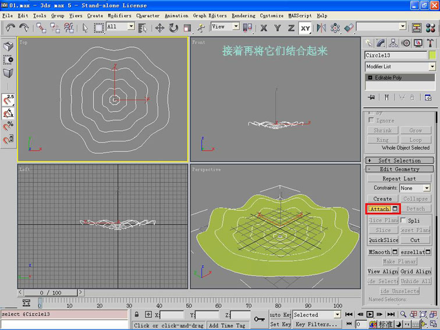Activate the Select and Rotate tool
The width and height of the screenshot is (440, 330).
[173, 28]
